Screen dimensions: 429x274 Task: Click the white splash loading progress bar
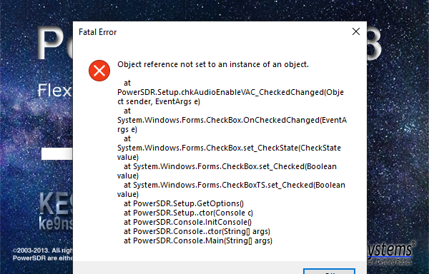click(57, 153)
